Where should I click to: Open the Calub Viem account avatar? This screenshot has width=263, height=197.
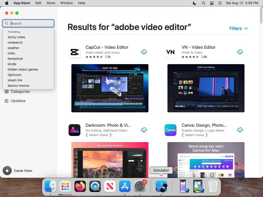point(7,171)
